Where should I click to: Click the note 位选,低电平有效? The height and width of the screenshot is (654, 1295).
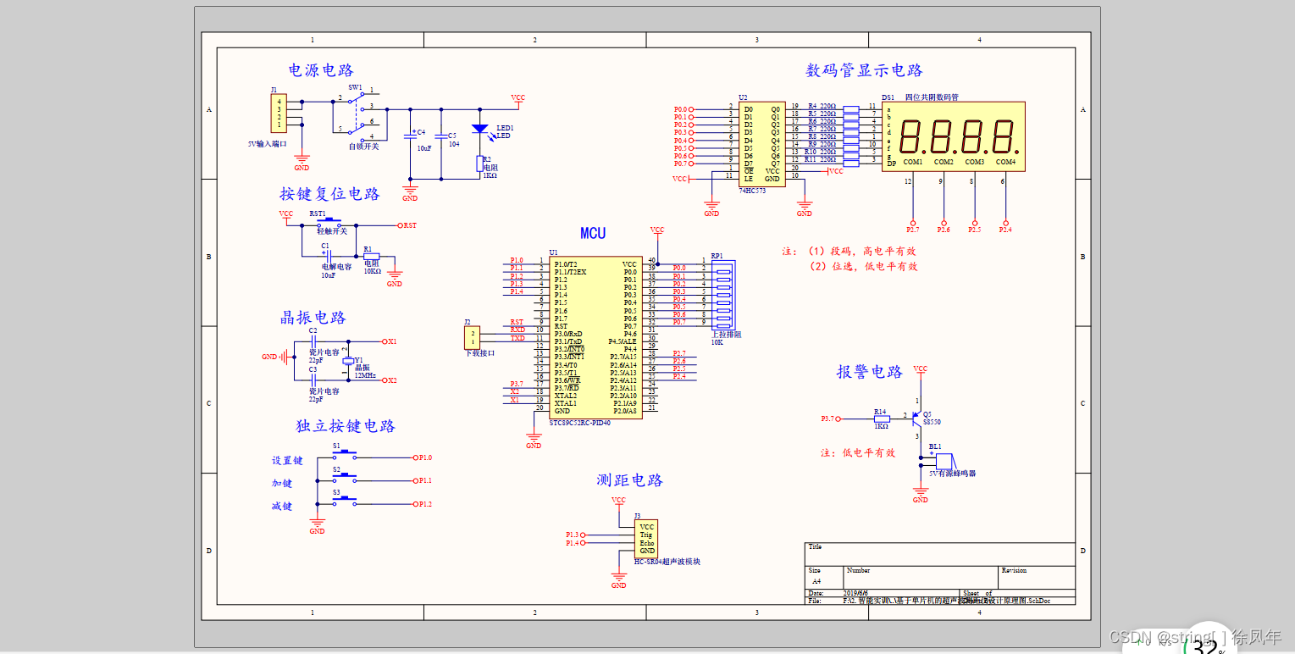[x=875, y=266]
